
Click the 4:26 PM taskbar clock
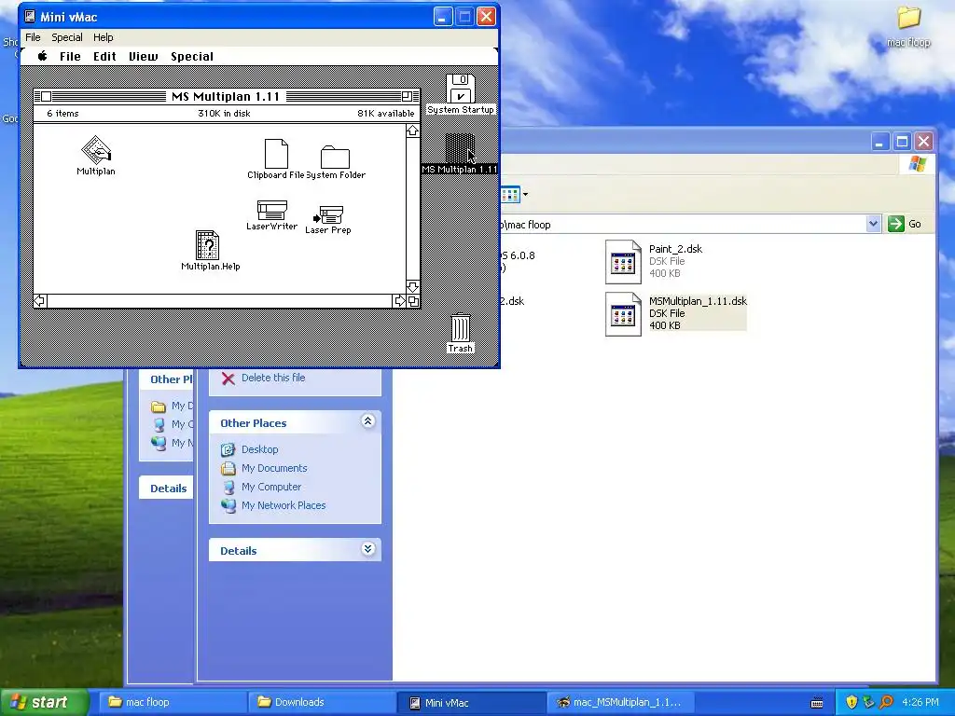pos(920,702)
